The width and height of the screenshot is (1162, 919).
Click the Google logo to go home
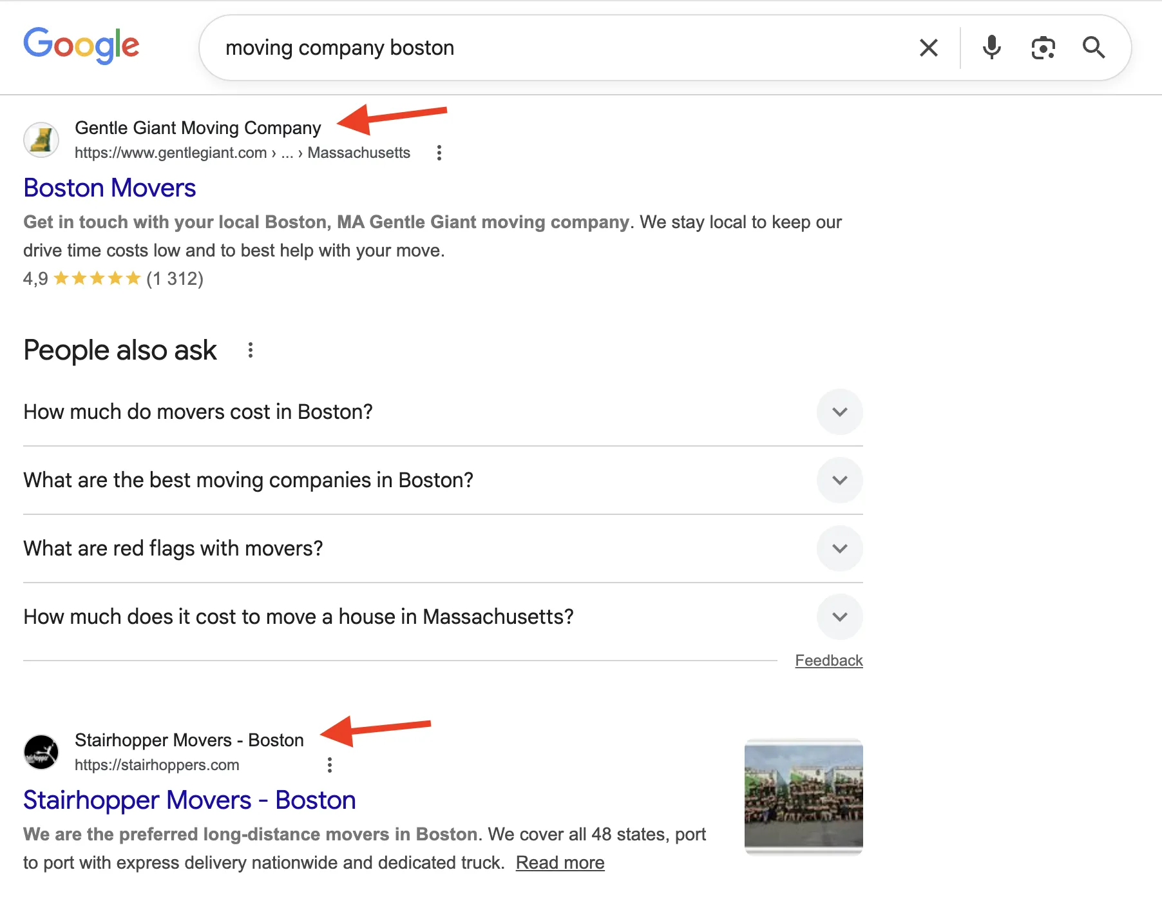(x=81, y=45)
